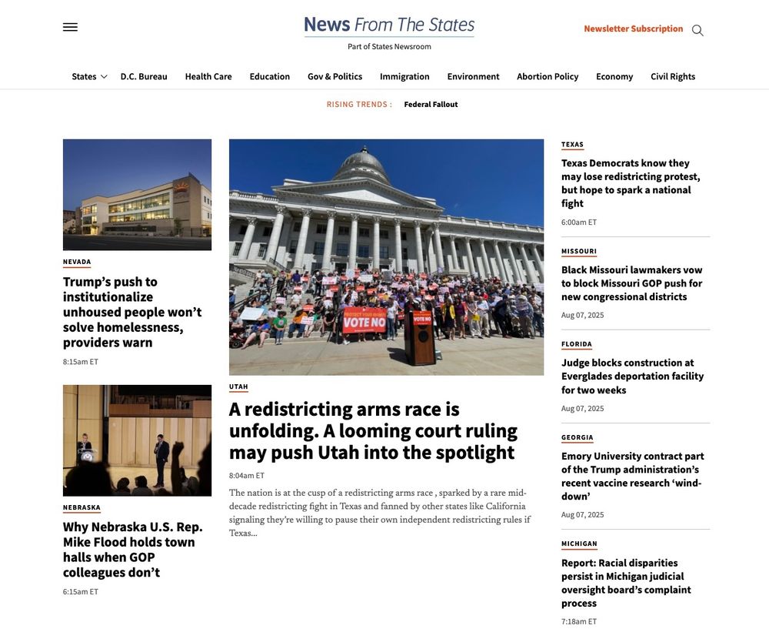Click the redistricting article summary paragraph
Image resolution: width=769 pixels, height=629 pixels.
[380, 513]
